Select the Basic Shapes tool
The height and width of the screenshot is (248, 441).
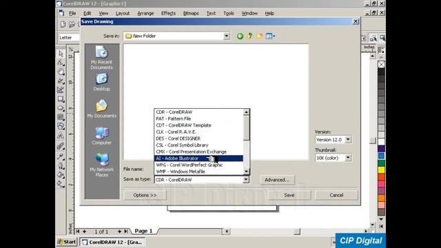tap(61, 126)
